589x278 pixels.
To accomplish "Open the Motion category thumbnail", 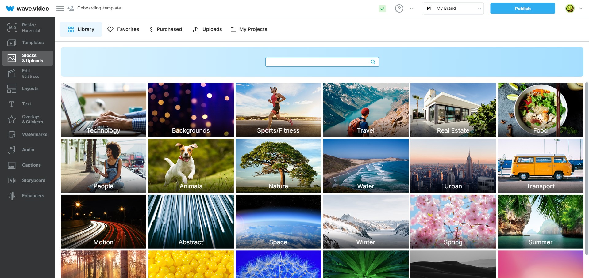I will [103, 222].
